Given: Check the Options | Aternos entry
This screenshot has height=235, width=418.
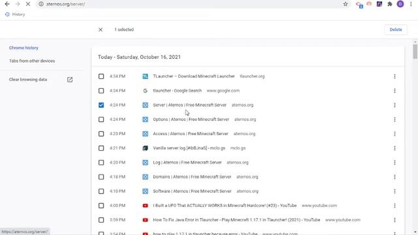Looking at the screenshot, I should (101, 119).
